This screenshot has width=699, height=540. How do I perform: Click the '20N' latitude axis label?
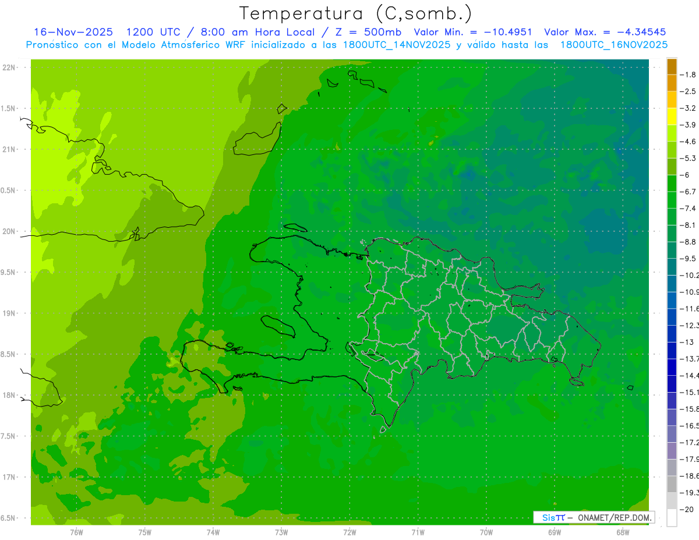click(9, 231)
